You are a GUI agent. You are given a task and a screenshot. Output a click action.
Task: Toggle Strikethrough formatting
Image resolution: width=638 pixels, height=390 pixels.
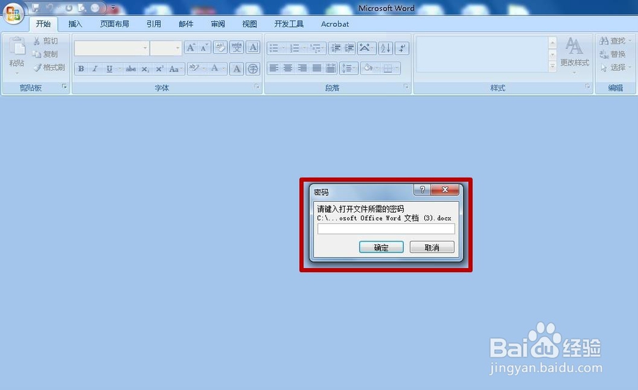131,69
